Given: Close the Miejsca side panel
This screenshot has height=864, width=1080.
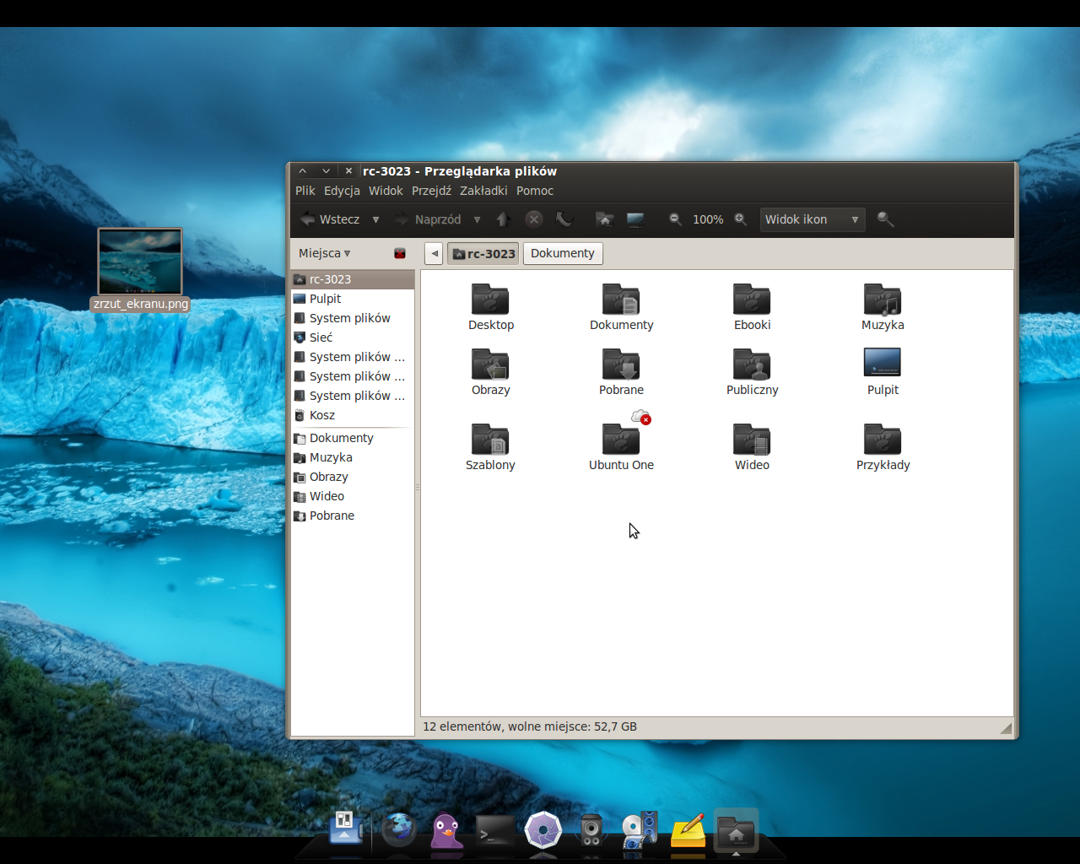Looking at the screenshot, I should point(400,253).
